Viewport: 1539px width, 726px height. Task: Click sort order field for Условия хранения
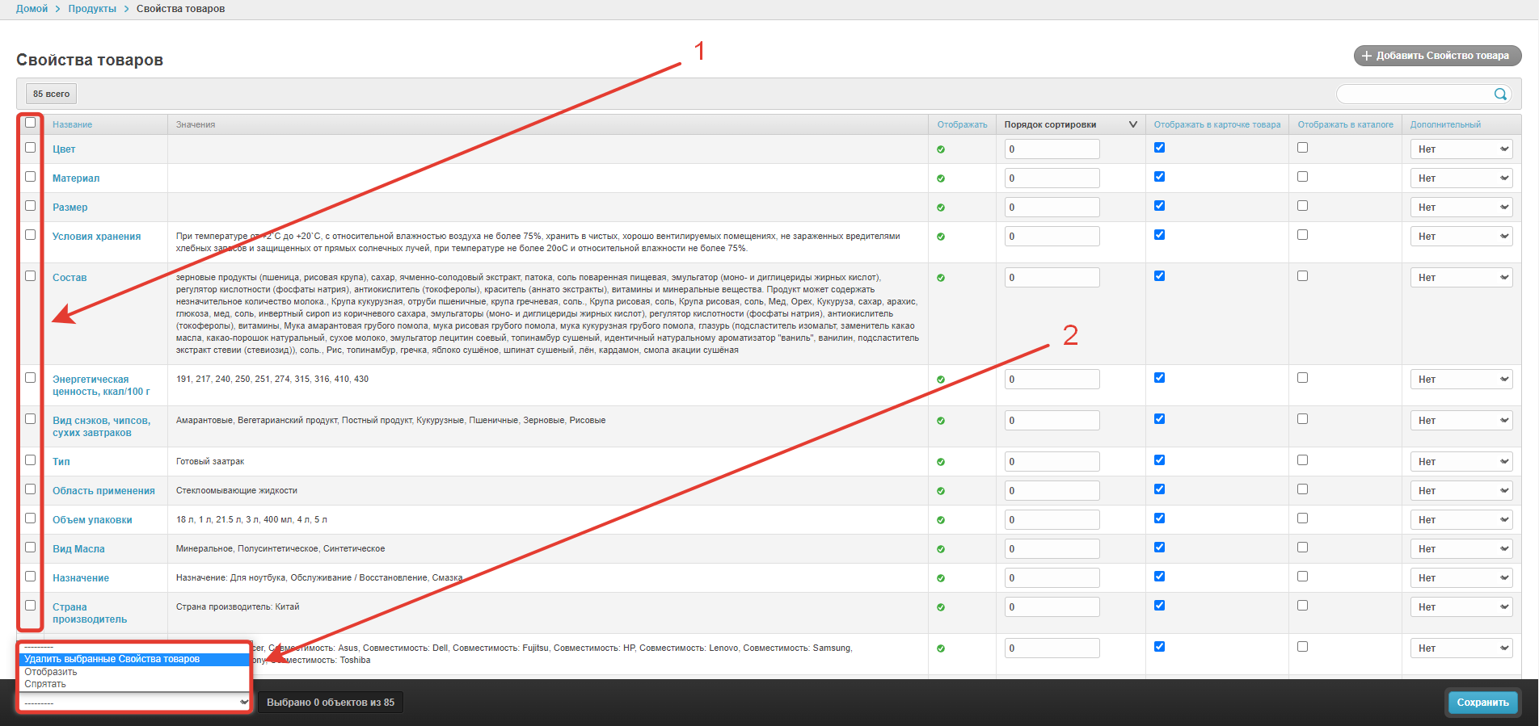coord(1052,237)
